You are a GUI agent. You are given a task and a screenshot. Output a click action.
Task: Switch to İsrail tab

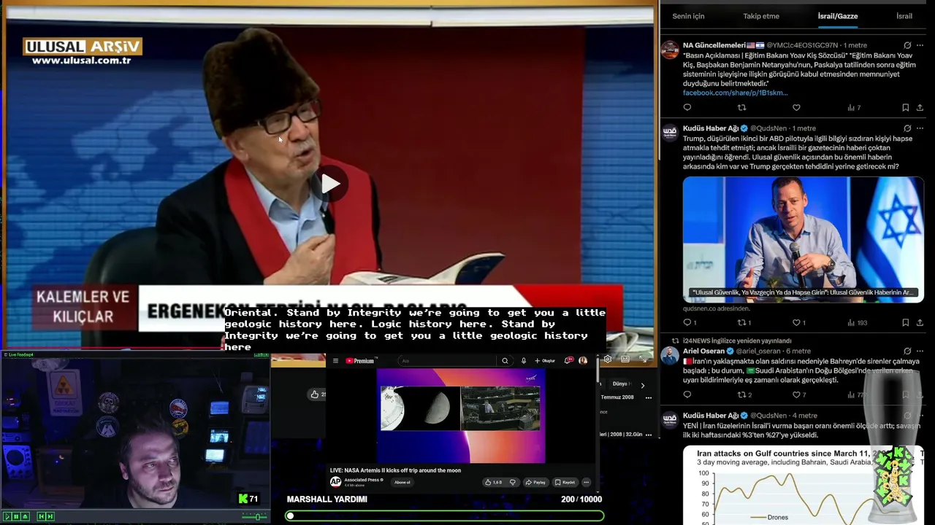pos(904,16)
